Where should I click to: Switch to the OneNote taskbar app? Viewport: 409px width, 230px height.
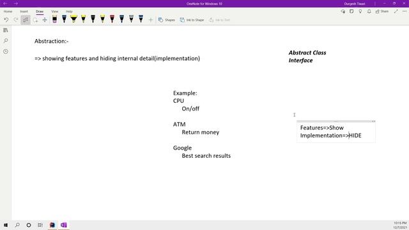pos(64,225)
